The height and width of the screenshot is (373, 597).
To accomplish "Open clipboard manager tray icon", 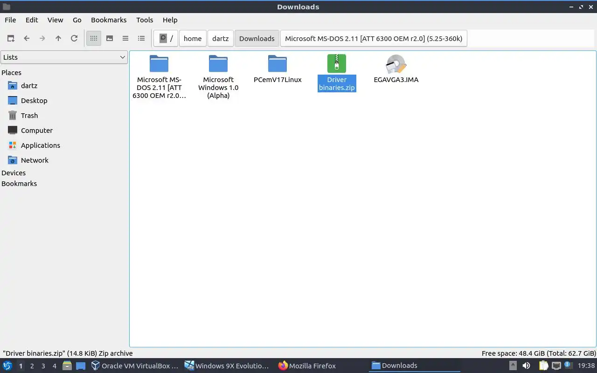I will point(543,366).
